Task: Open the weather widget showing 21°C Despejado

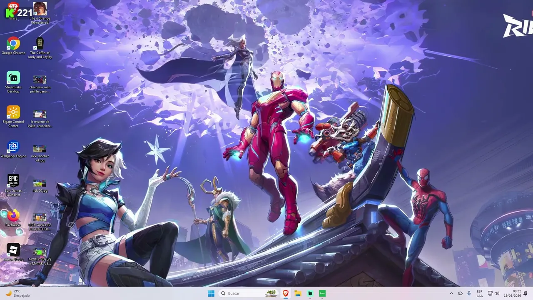Action: (17, 293)
